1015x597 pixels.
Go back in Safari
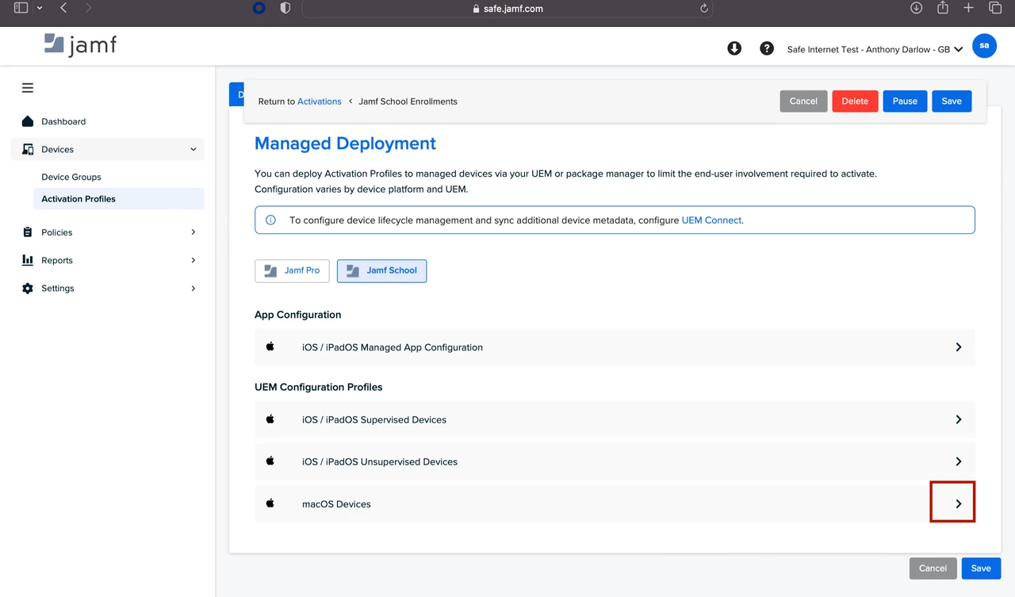pyautogui.click(x=63, y=8)
